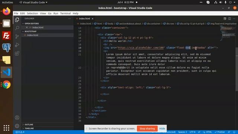Screen dimensions: 238x134
Task: Collapse the Open Editors section
Action: 32,23
